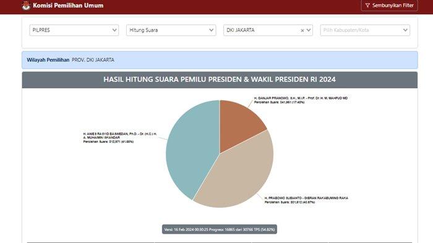433x243 pixels.
Task: Click the Komisi Pemilihan Umum title link
Action: tap(68, 5)
